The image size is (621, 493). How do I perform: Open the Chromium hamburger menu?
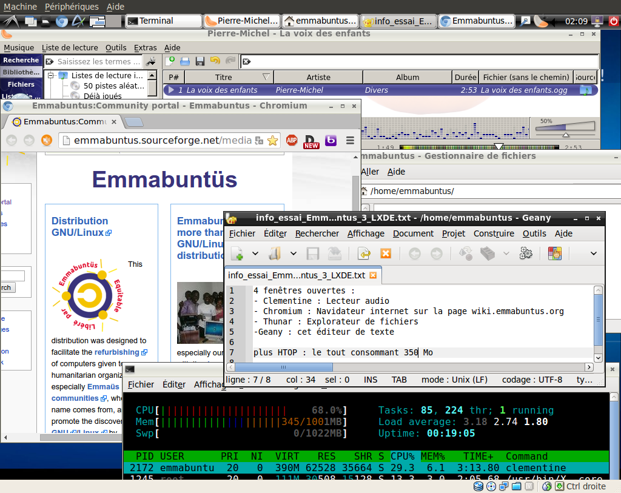(350, 140)
